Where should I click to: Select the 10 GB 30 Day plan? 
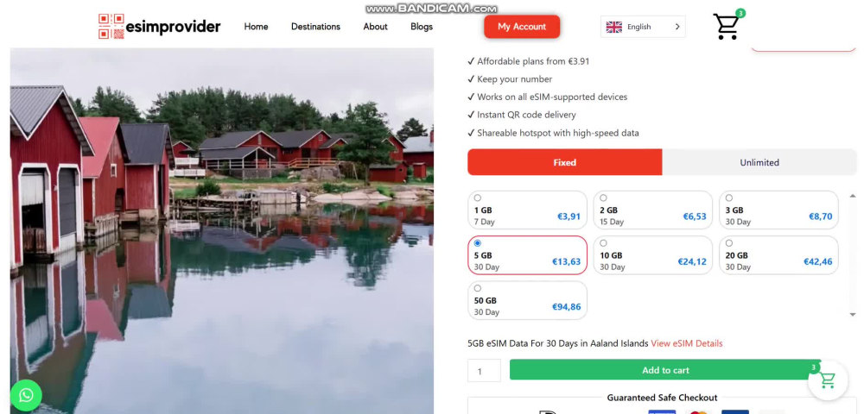pos(653,255)
